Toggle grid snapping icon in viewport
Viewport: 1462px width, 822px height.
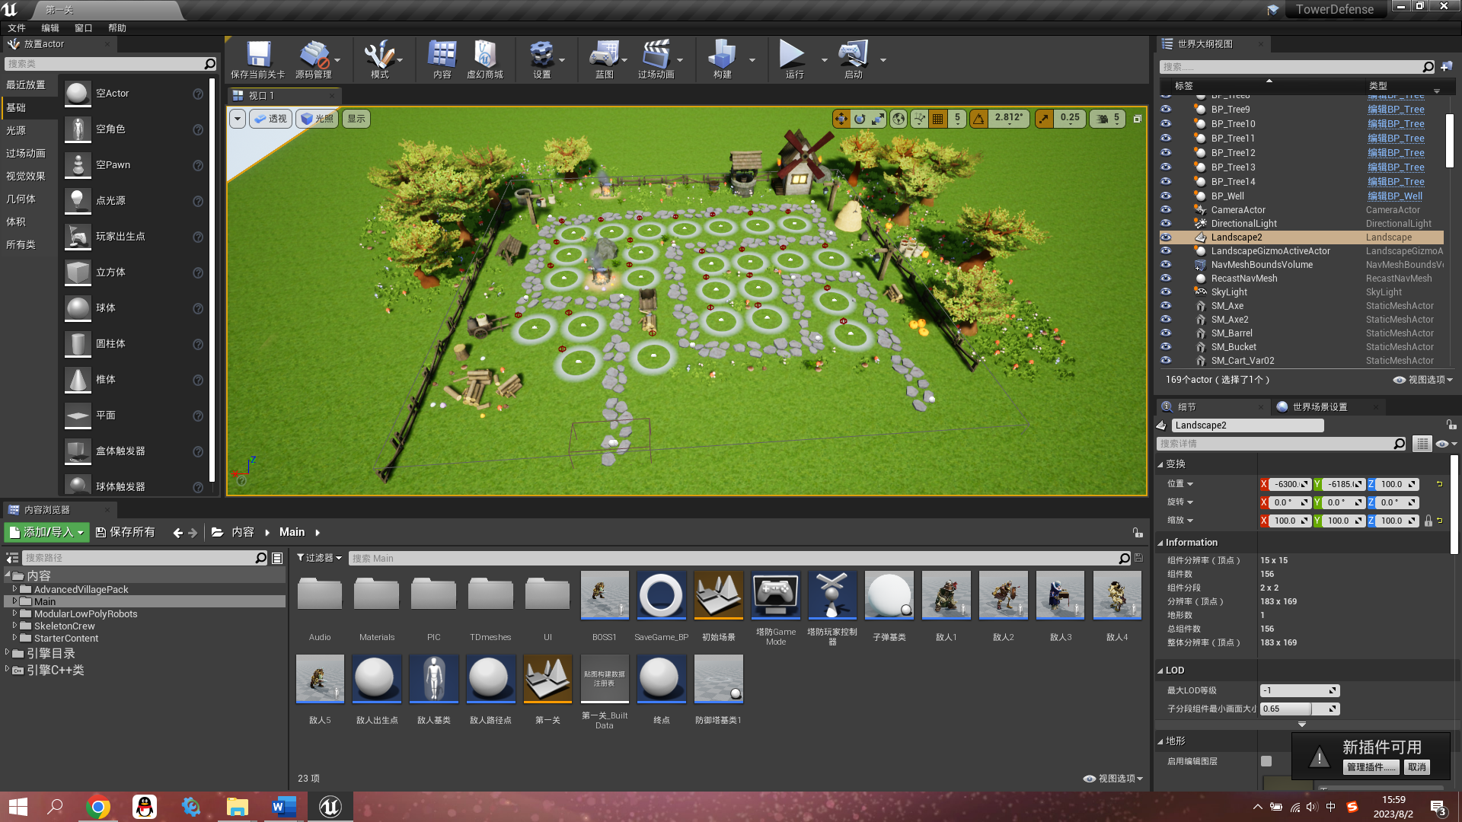pyautogui.click(x=938, y=119)
